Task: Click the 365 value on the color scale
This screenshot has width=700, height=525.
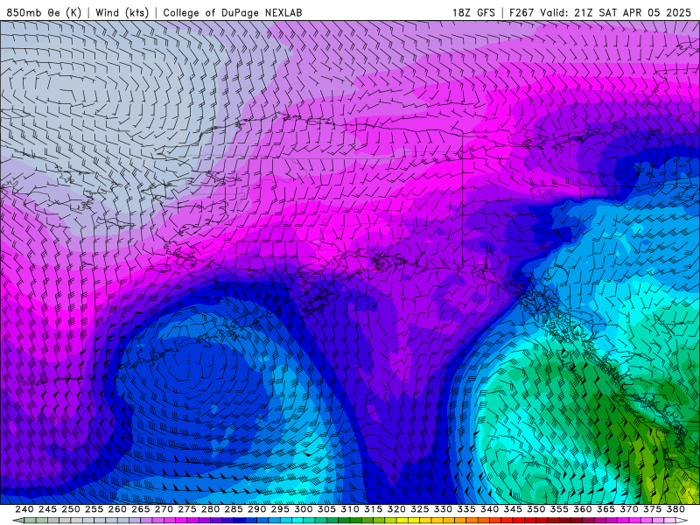Action: click(605, 509)
